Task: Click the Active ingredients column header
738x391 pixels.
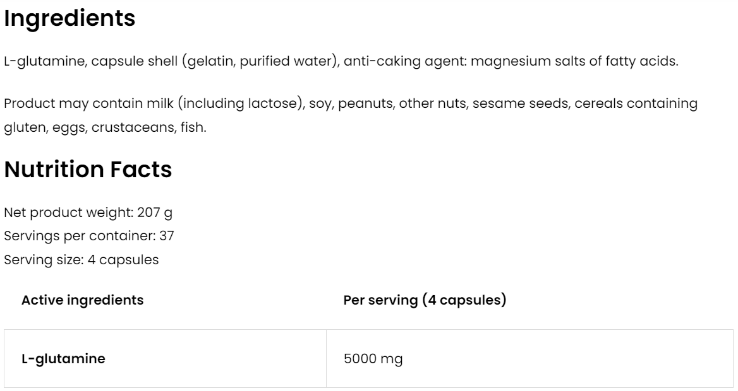Action: (82, 300)
